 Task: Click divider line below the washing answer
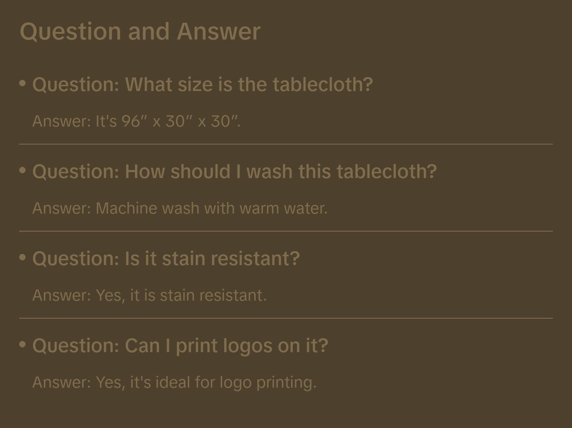coord(286,231)
